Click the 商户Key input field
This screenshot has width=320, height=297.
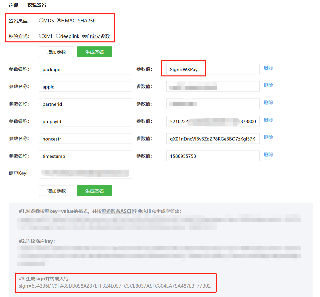pyautogui.click(x=85, y=173)
